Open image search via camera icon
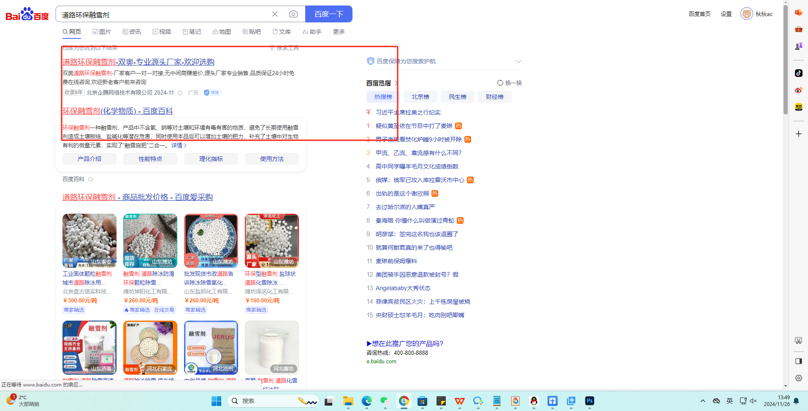 tap(293, 14)
